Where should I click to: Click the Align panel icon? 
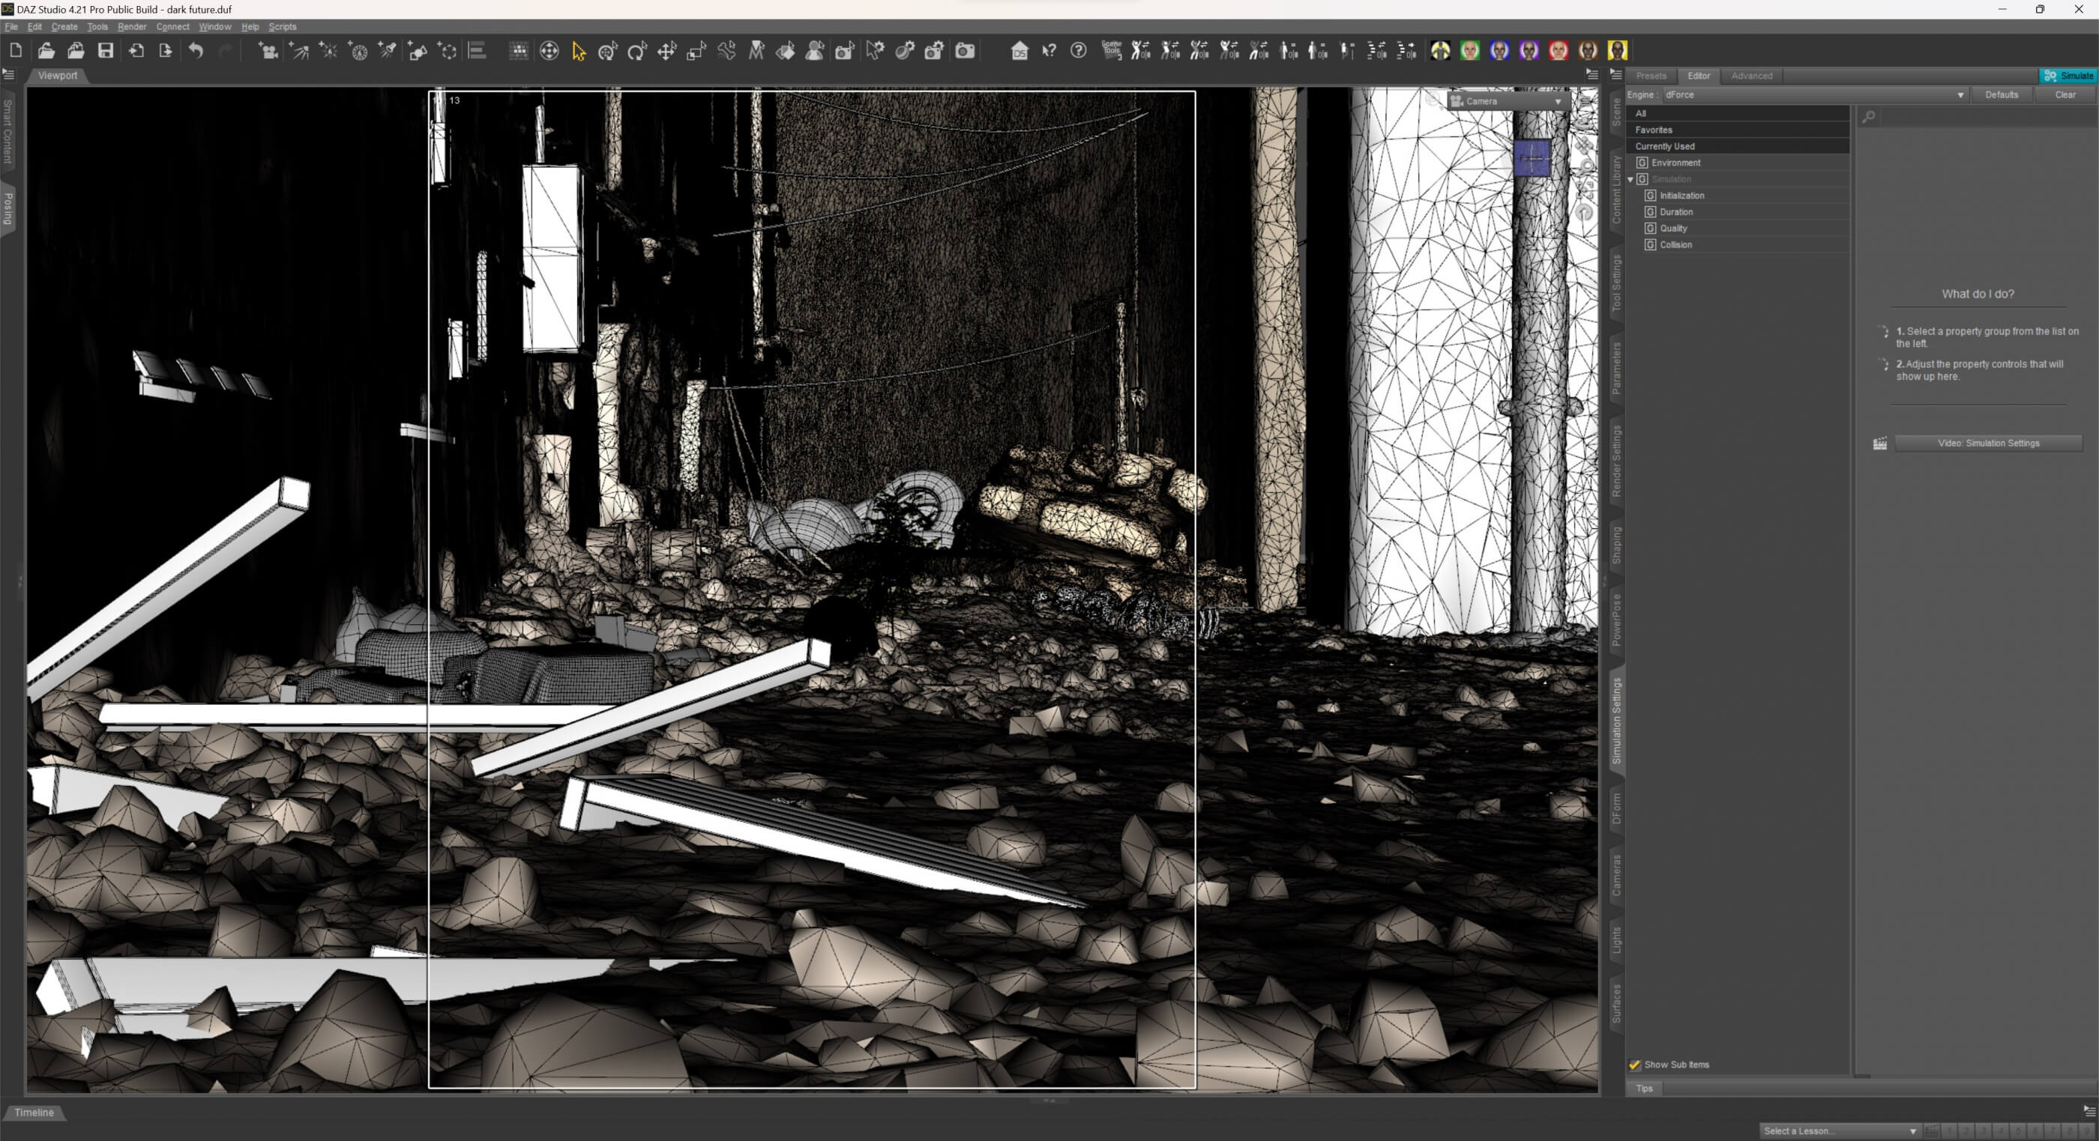478,50
